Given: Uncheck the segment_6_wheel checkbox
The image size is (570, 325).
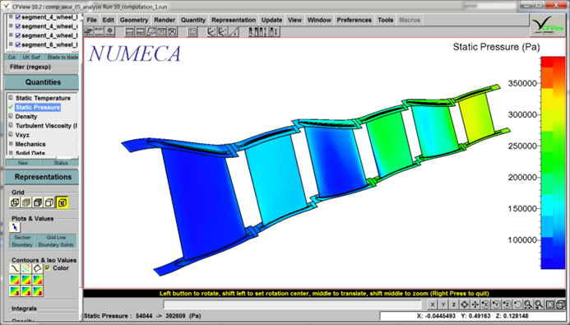Looking at the screenshot, I should click(x=18, y=44).
